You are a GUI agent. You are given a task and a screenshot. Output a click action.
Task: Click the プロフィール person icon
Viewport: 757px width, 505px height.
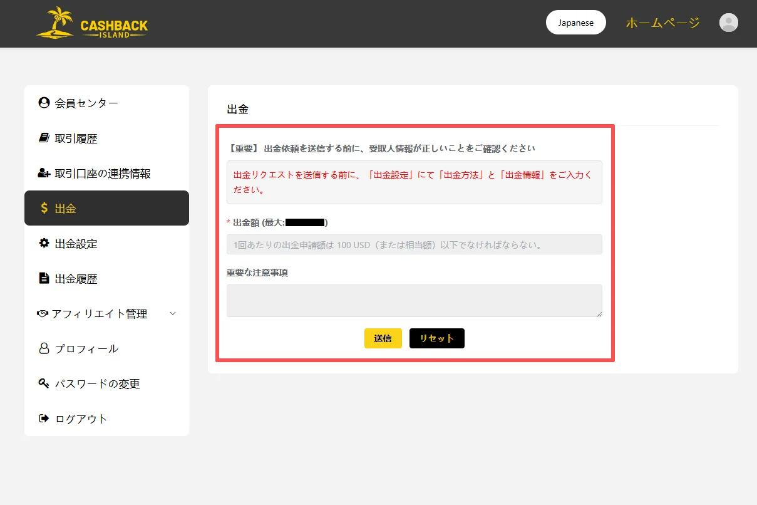[x=44, y=348]
